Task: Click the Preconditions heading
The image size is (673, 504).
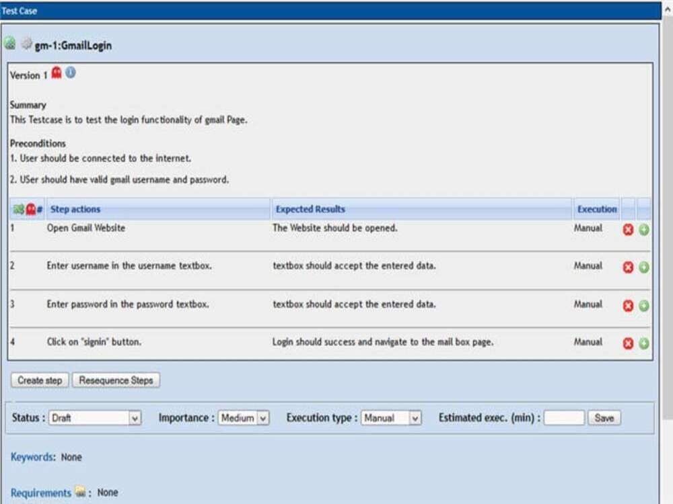Action: 38,144
